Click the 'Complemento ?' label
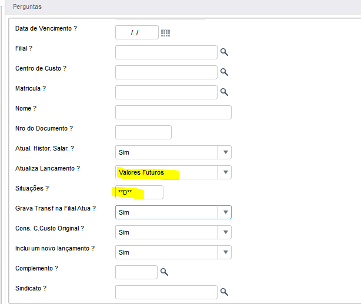Viewport: 361px width, 304px height. point(37,269)
